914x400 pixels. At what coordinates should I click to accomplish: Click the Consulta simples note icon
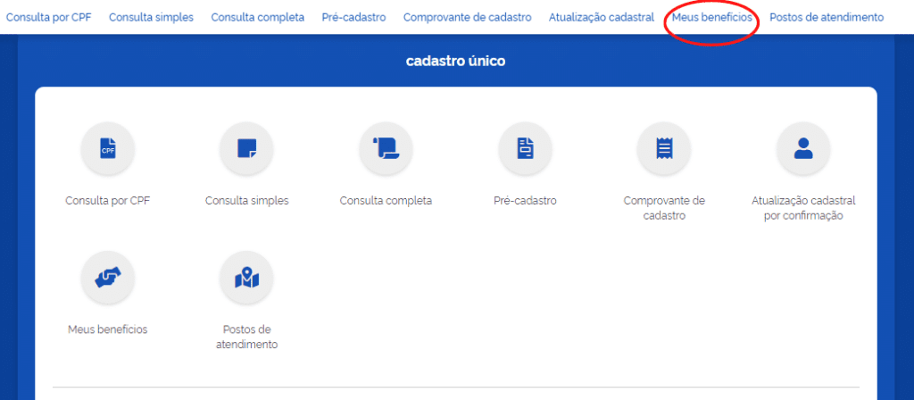tap(246, 149)
